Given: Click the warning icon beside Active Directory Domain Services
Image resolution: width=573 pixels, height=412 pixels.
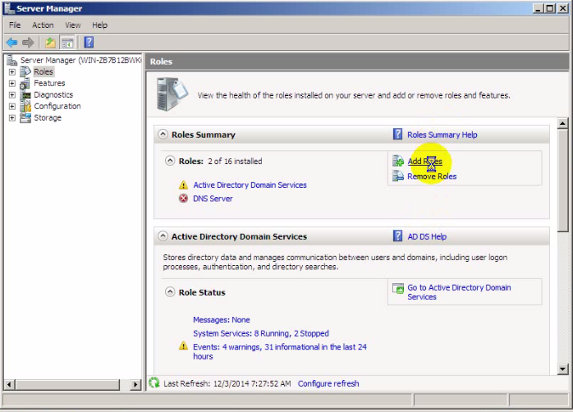Looking at the screenshot, I should [x=183, y=185].
